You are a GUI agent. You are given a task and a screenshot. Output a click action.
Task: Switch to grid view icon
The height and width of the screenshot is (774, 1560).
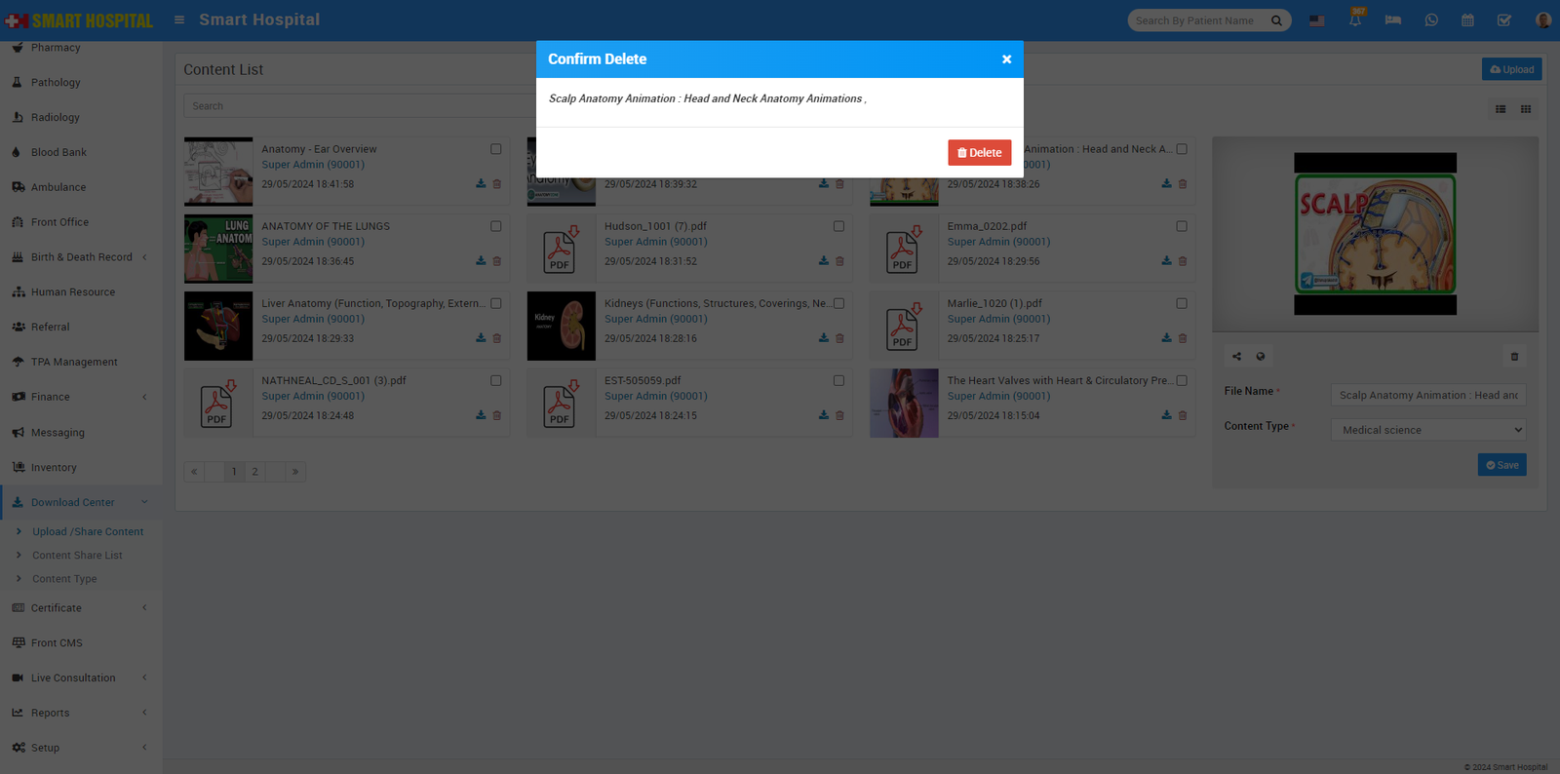tap(1526, 109)
